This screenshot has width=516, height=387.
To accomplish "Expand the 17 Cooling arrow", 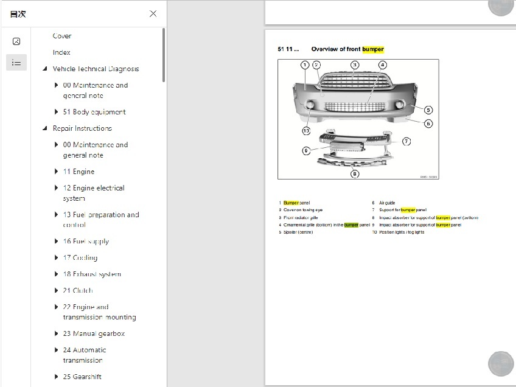I will (x=56, y=257).
